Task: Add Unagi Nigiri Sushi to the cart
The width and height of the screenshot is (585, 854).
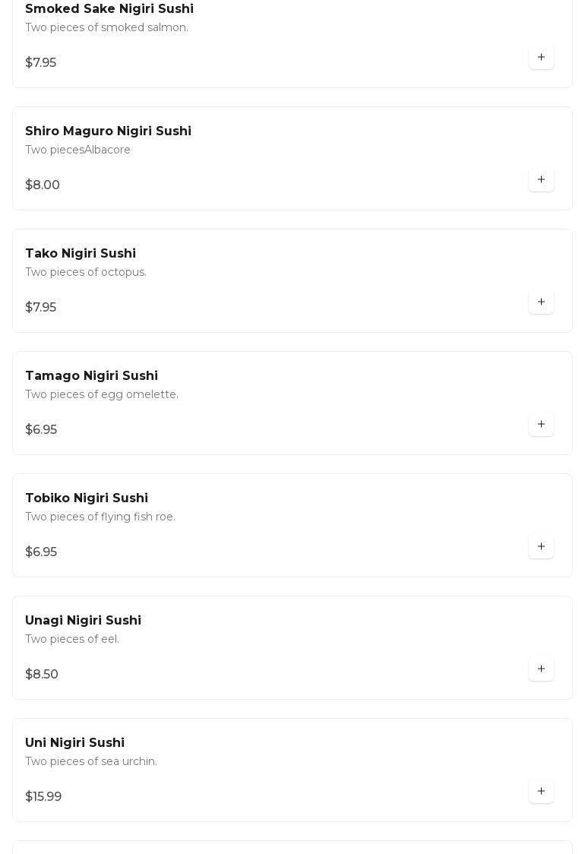Action: pyautogui.click(x=541, y=669)
